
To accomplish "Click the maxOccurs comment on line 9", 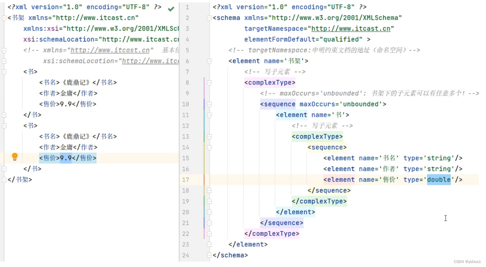I will point(369,94).
